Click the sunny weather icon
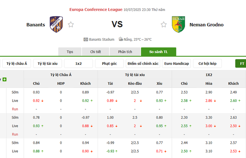Viewport: 246px width, 158px height. click(x=120, y=39)
